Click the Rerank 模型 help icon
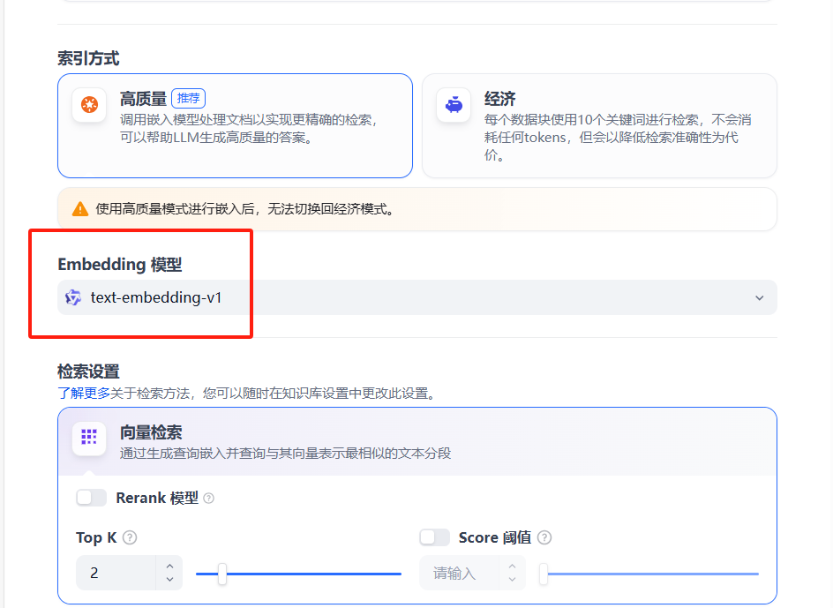Viewport: 833px width, 608px height. point(209,499)
